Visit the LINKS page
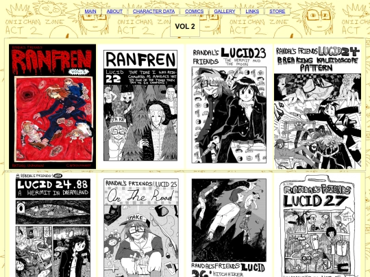 click(x=252, y=12)
